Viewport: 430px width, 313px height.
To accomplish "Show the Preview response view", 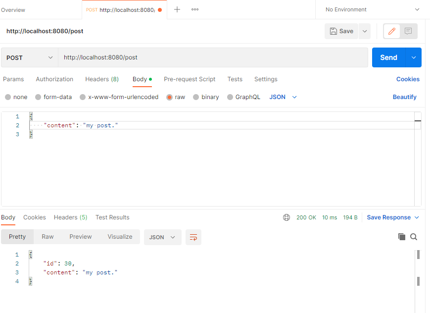I will click(x=81, y=237).
